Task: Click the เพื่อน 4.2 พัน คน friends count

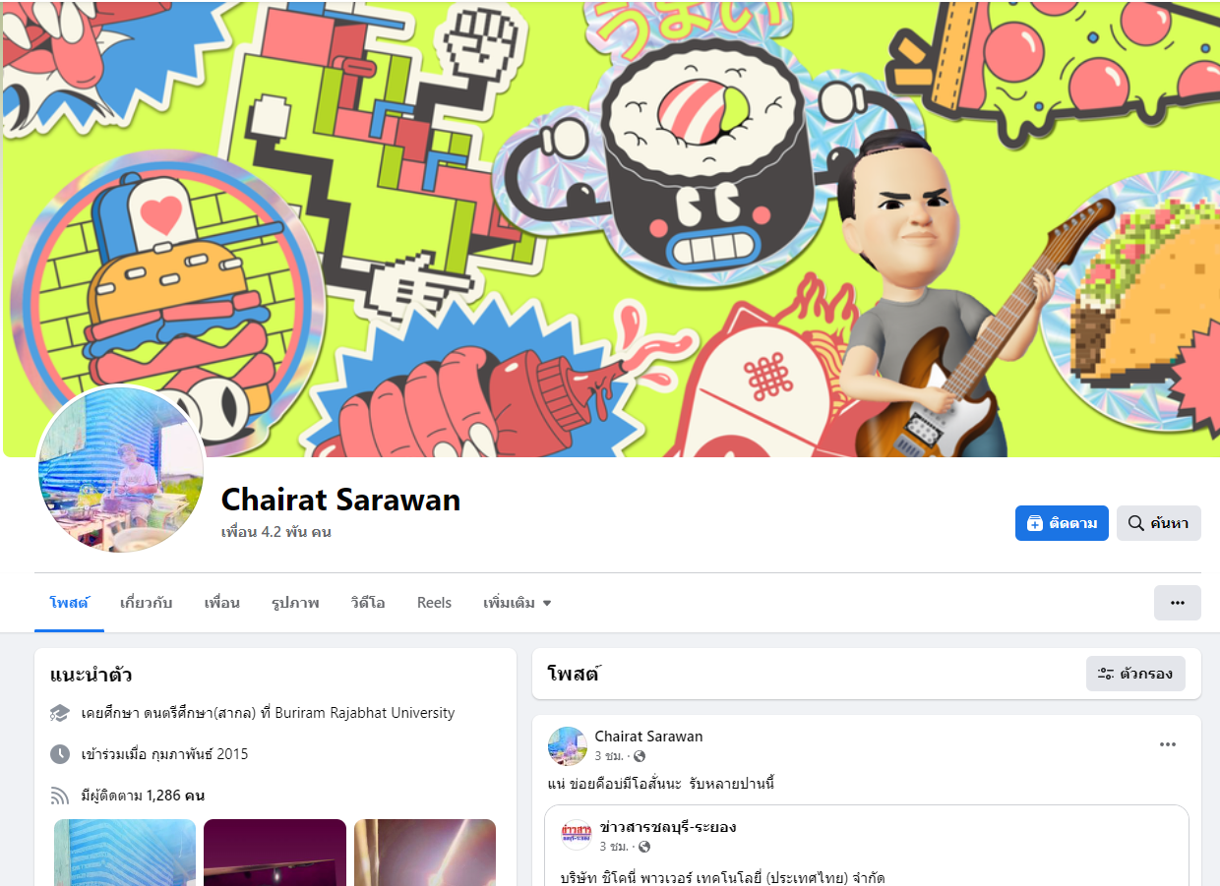Action: click(x=275, y=532)
